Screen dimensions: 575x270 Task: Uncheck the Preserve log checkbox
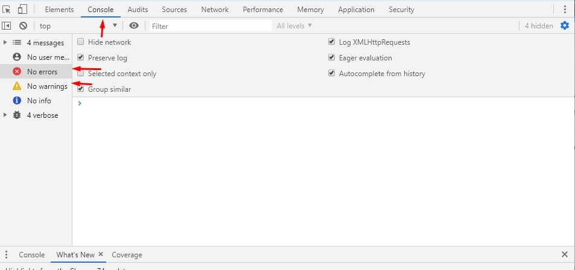81,58
